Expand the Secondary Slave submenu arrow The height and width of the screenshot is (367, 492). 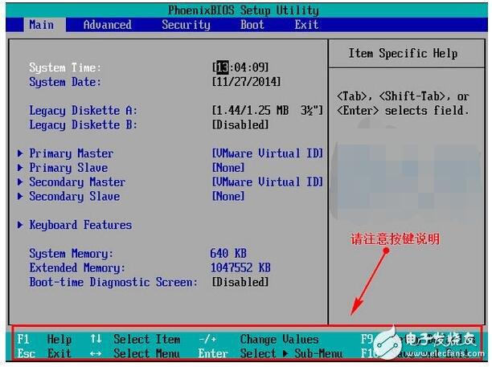click(x=19, y=197)
